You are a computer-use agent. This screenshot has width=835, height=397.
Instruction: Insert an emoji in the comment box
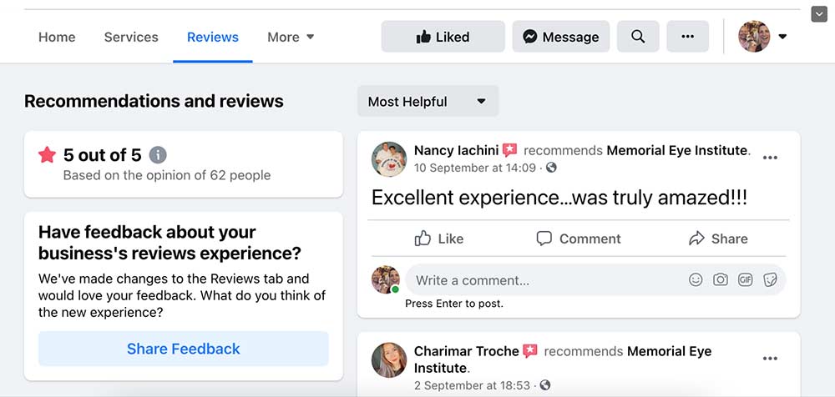(x=696, y=280)
